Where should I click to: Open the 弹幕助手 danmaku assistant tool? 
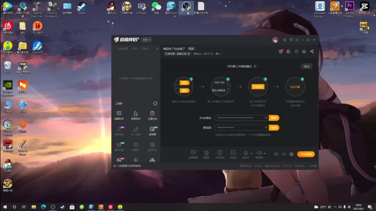point(119,115)
